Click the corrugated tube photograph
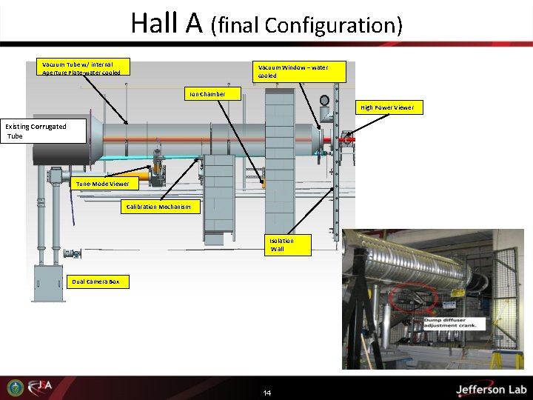The width and height of the screenshot is (533, 400). coord(433,299)
